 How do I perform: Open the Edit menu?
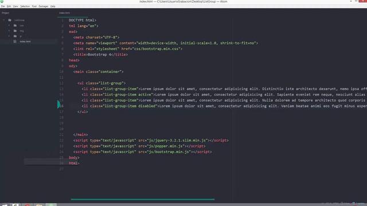click(9, 6)
